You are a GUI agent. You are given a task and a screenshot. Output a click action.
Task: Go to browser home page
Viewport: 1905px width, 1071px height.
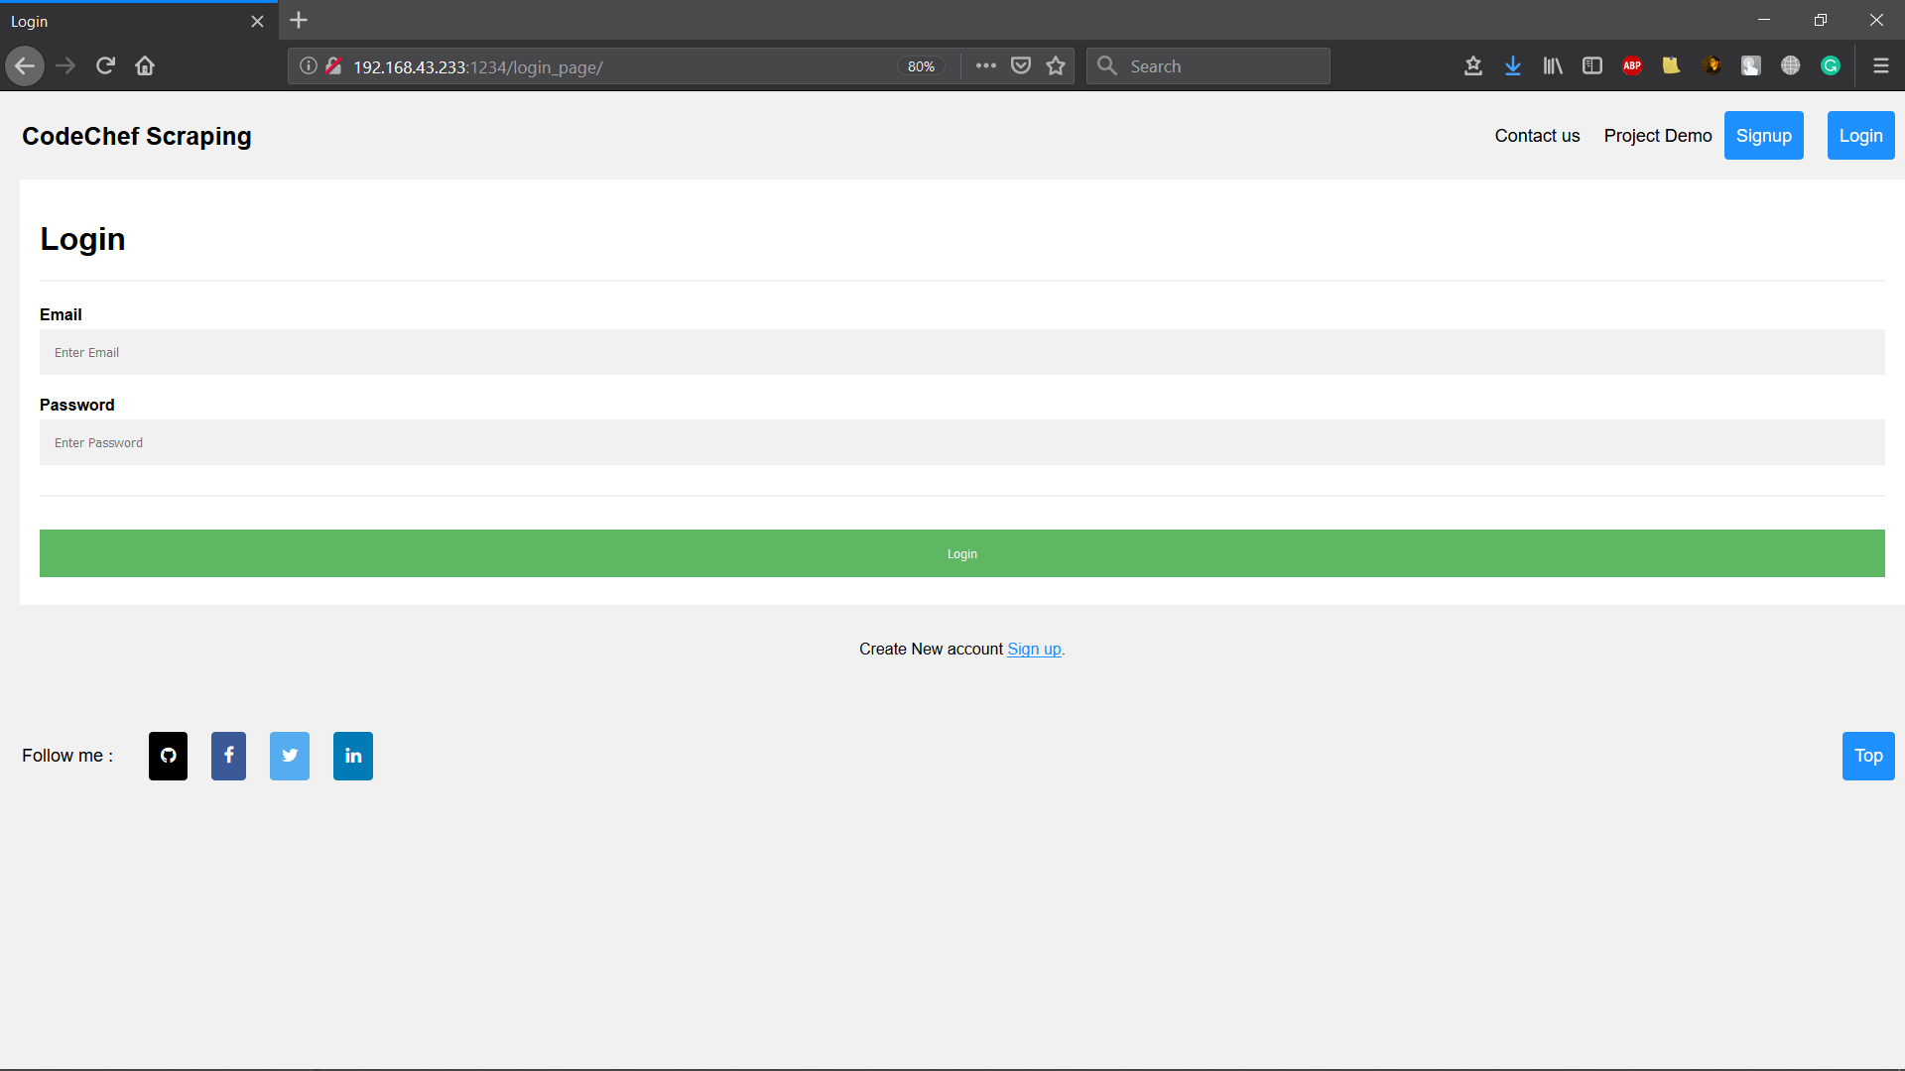point(145,65)
